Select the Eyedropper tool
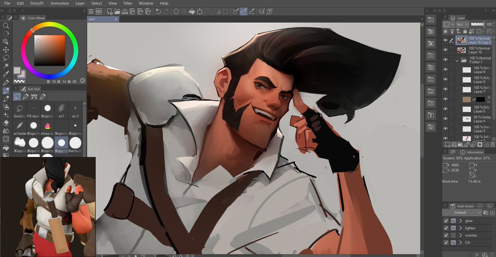The height and width of the screenshot is (257, 496). pyautogui.click(x=6, y=74)
